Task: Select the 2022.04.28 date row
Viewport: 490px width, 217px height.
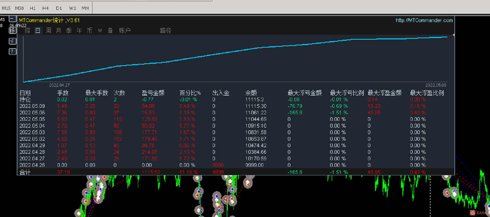Action: coord(32,152)
